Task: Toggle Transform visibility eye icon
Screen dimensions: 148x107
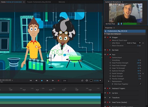Action: pyautogui.click(x=105, y=98)
